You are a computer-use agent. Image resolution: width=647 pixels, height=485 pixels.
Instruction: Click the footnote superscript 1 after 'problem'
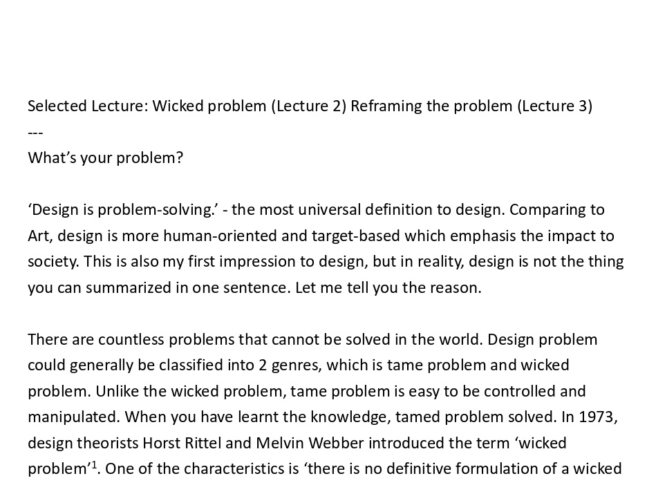click(x=94, y=466)
